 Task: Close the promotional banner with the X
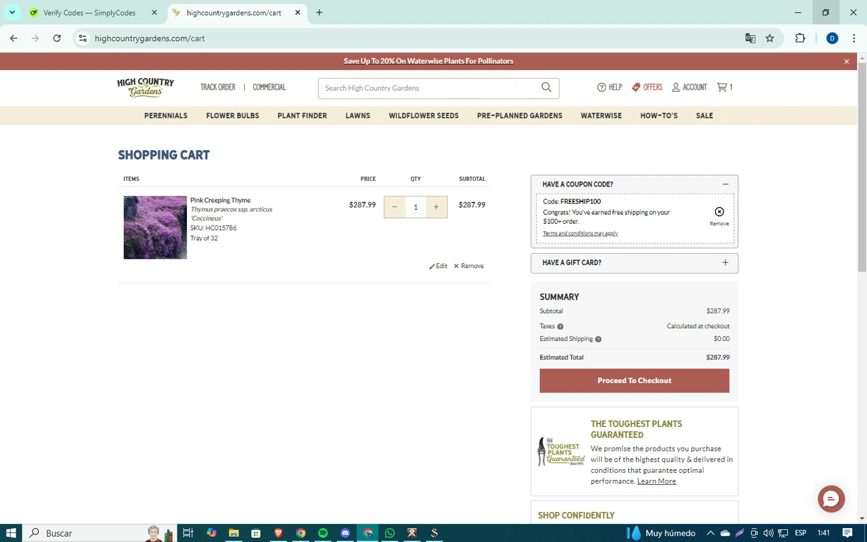846,61
